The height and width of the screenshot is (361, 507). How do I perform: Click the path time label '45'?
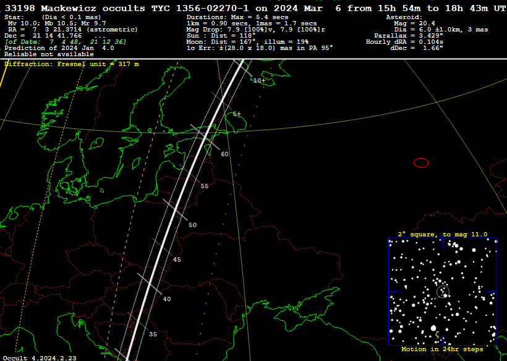pos(177,260)
